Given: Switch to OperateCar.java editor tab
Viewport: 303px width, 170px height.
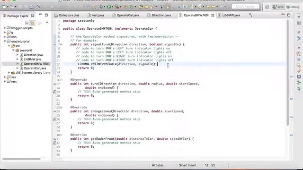Looking at the screenshot, I should click(x=126, y=15).
